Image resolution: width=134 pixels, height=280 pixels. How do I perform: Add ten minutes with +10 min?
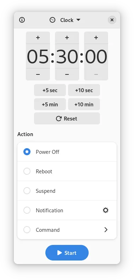pos(84,104)
